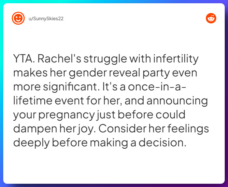Image resolution: width=228 pixels, height=187 pixels.
Task: Click the word "struggle" in the comment
Action: (105, 59)
